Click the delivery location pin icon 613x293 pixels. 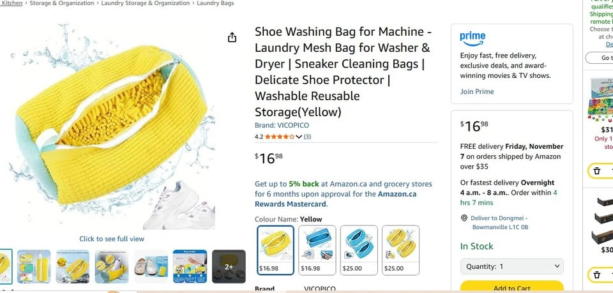(464, 218)
